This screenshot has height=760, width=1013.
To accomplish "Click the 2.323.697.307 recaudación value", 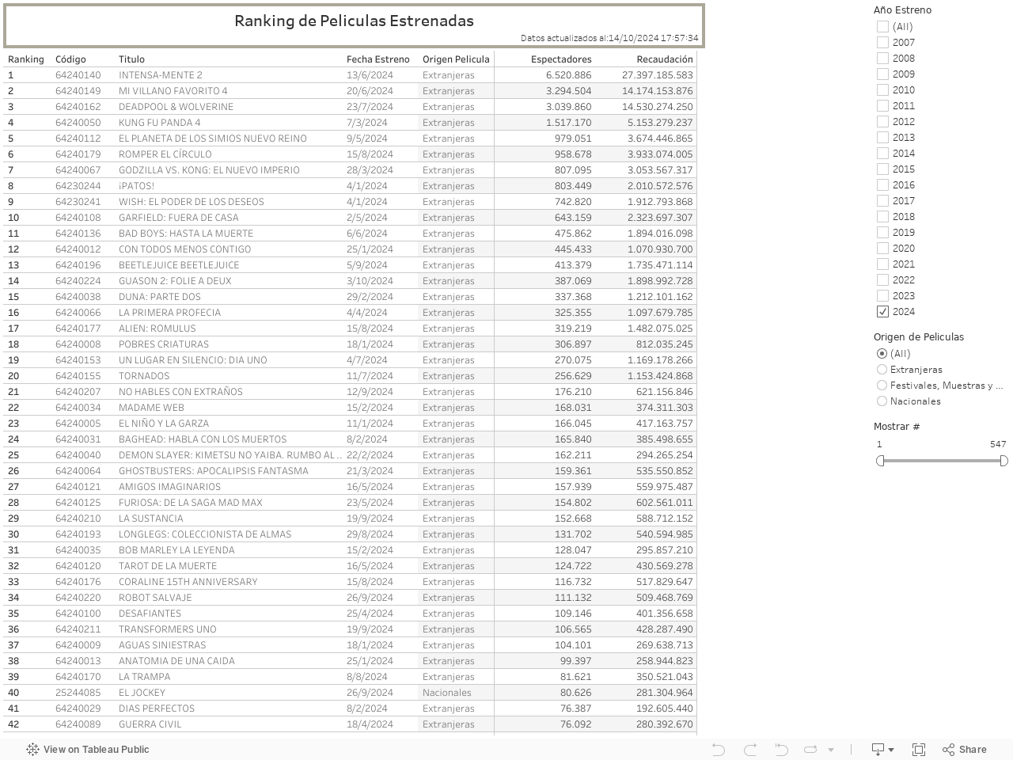I will pyautogui.click(x=660, y=218).
